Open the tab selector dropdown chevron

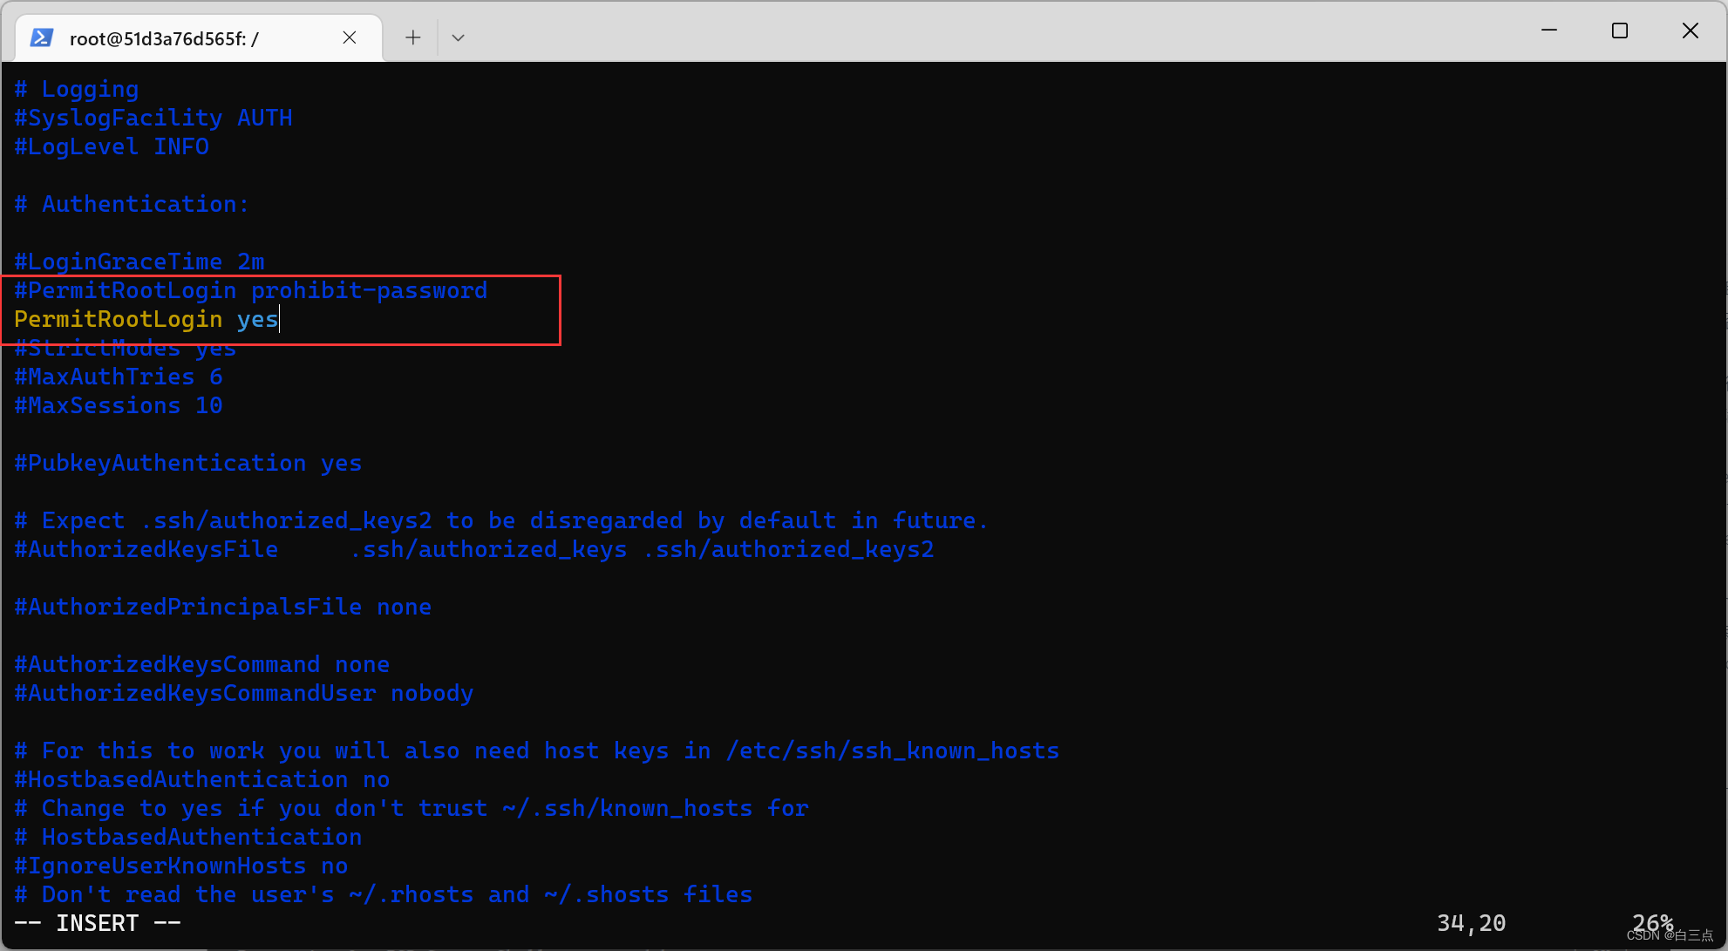coord(458,37)
